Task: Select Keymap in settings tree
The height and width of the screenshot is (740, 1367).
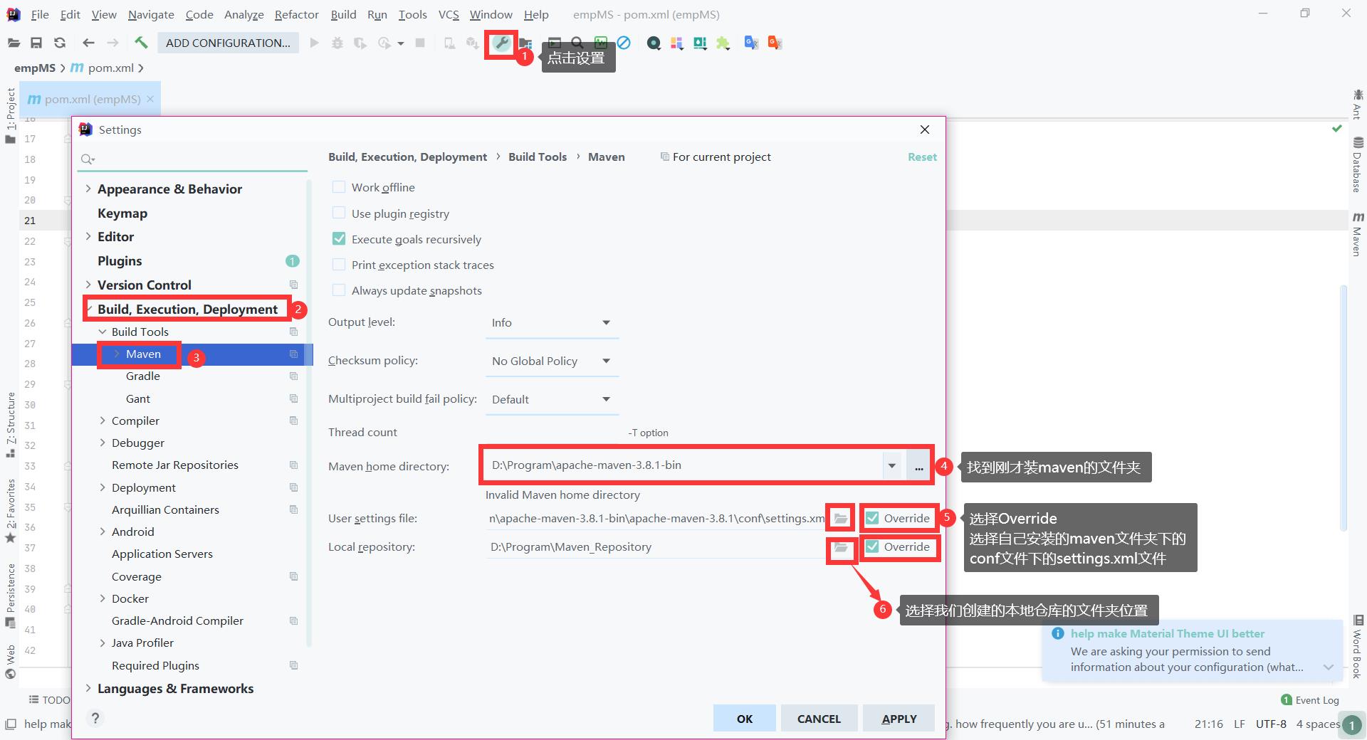Action: [122, 213]
